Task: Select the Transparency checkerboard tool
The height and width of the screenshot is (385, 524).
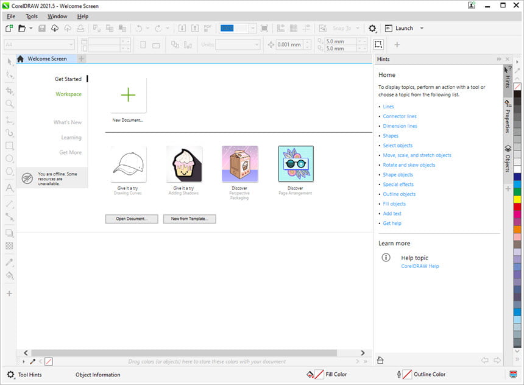Action: [x=9, y=246]
